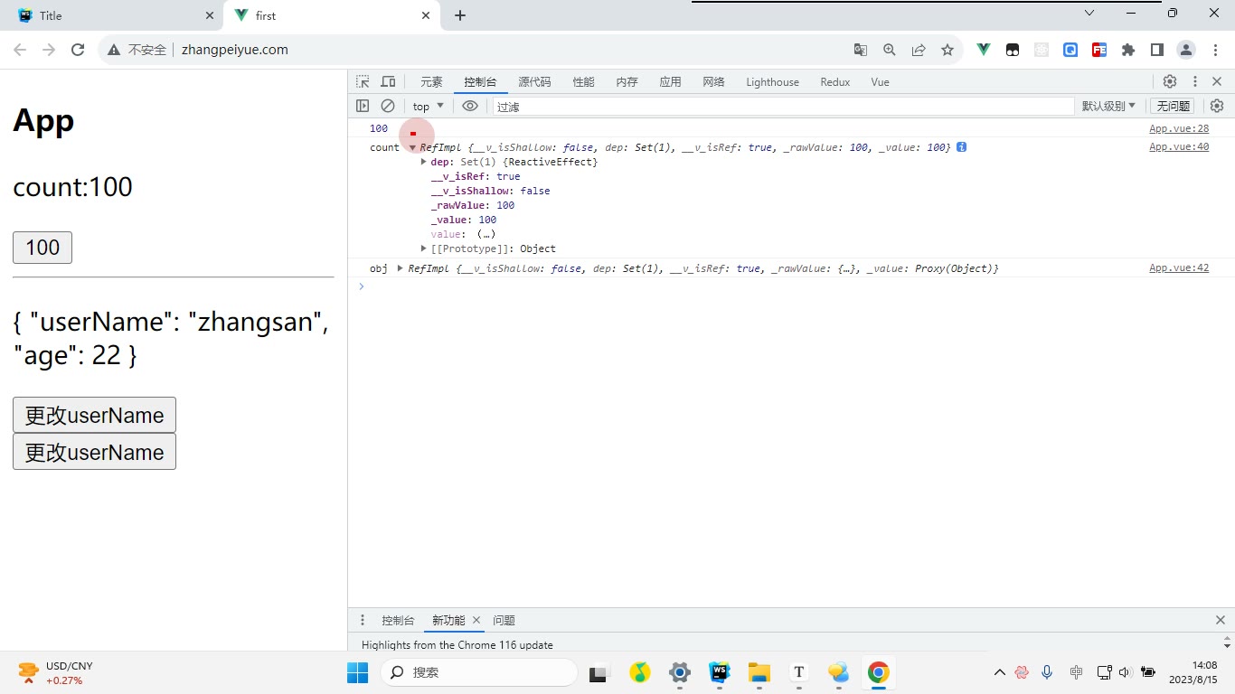
Task: Click the address bar URL zhangpeiyue.com
Action: tap(235, 50)
